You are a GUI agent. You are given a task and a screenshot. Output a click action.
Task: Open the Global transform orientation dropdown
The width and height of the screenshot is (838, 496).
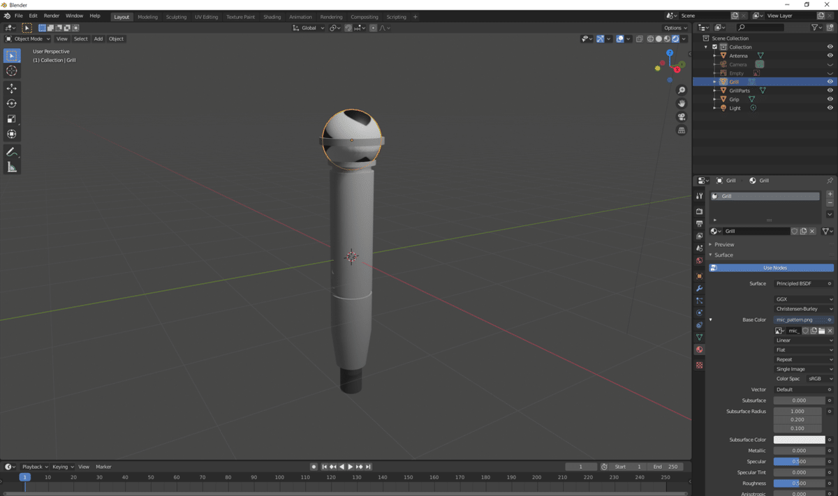click(309, 28)
